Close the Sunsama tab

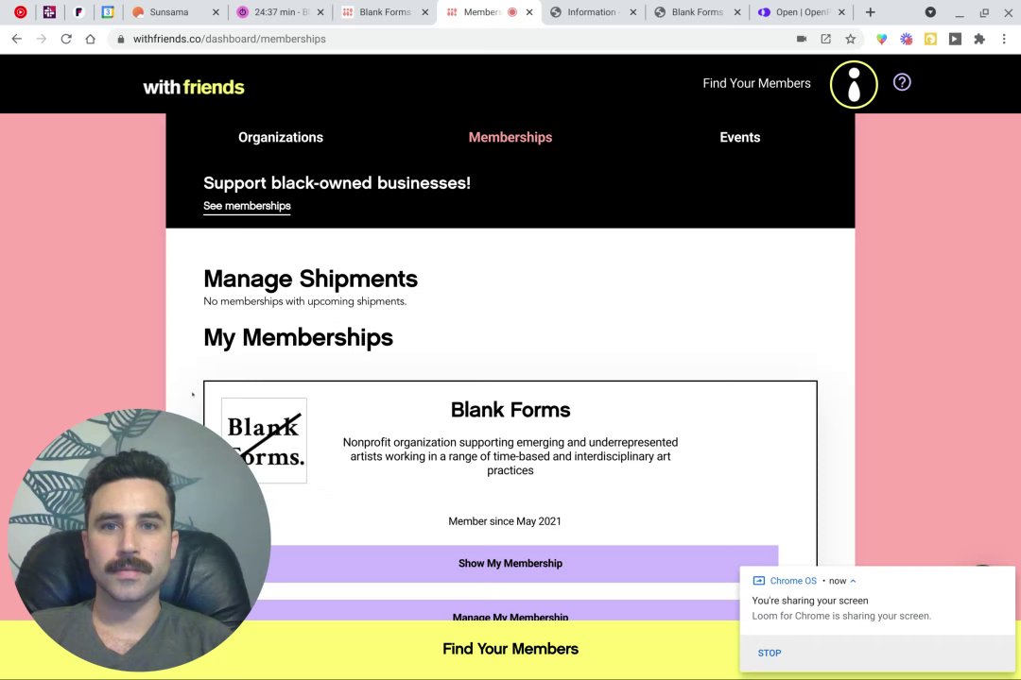click(216, 11)
